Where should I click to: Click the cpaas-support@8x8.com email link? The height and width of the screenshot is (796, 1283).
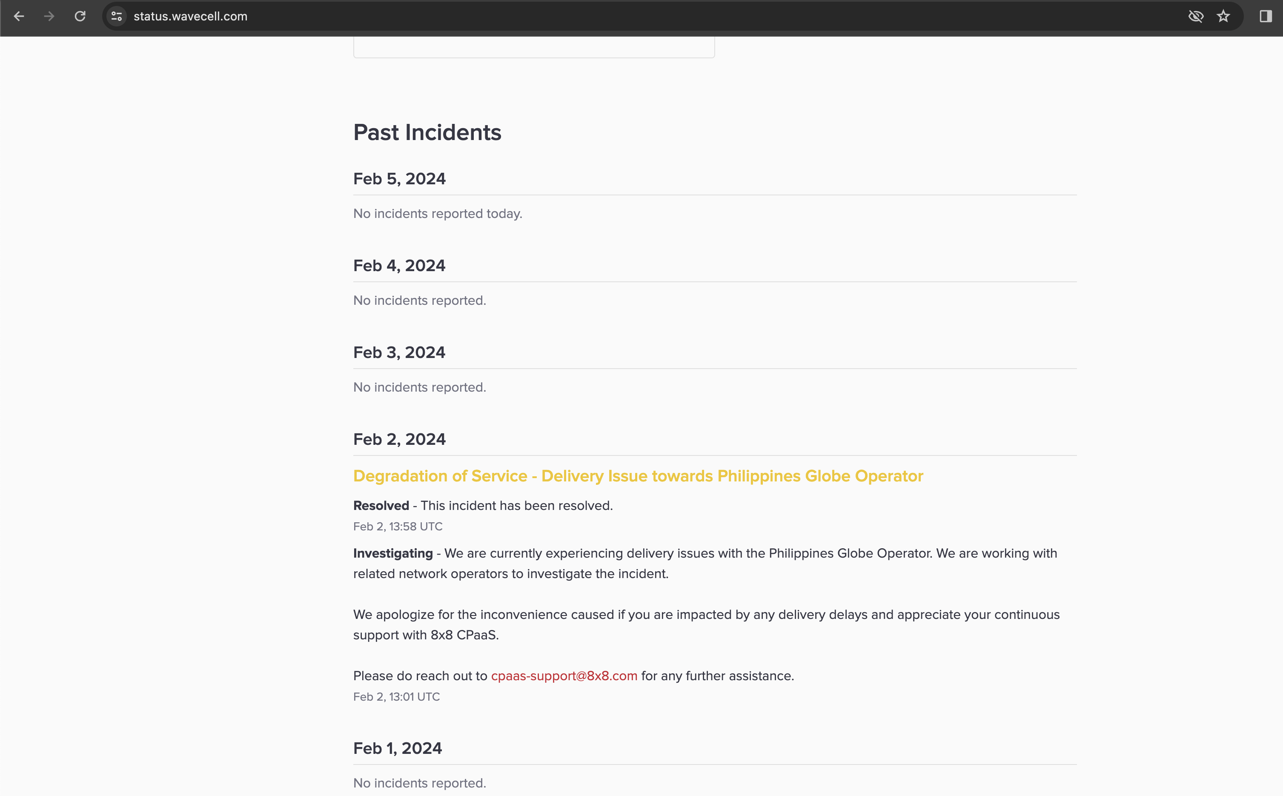(x=564, y=676)
